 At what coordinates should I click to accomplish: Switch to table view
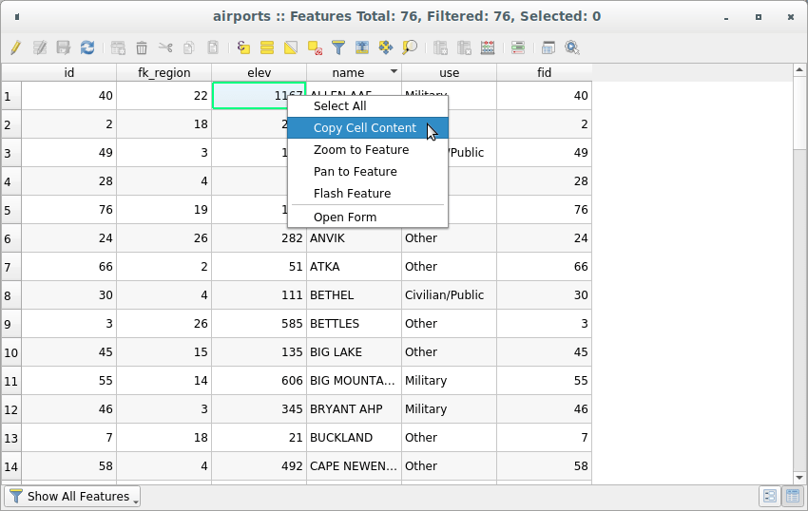pyautogui.click(x=793, y=496)
